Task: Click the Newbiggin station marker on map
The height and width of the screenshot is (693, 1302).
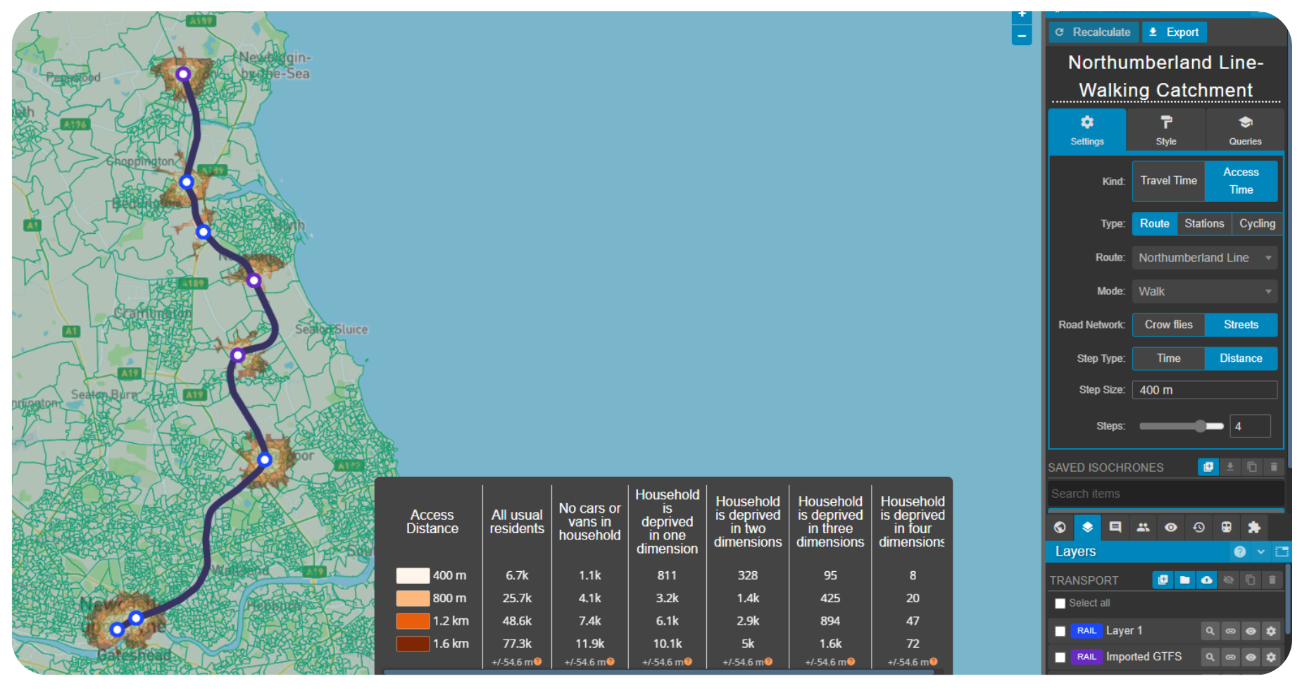Action: click(x=183, y=74)
